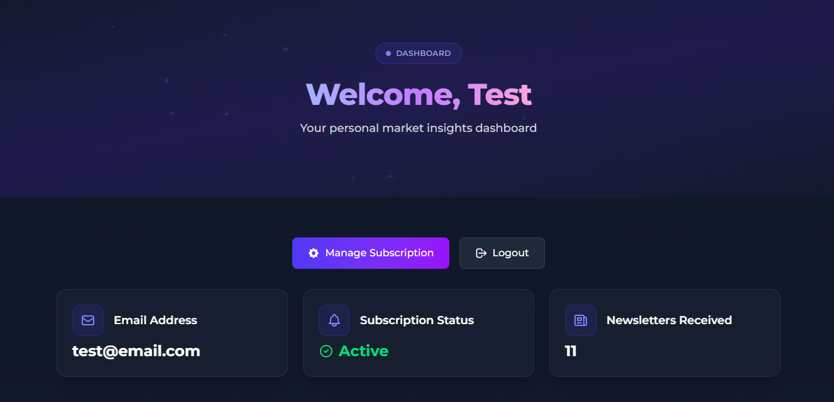Screen dimensions: 834x402
Task: Click the Email Address card title
Action: point(155,320)
